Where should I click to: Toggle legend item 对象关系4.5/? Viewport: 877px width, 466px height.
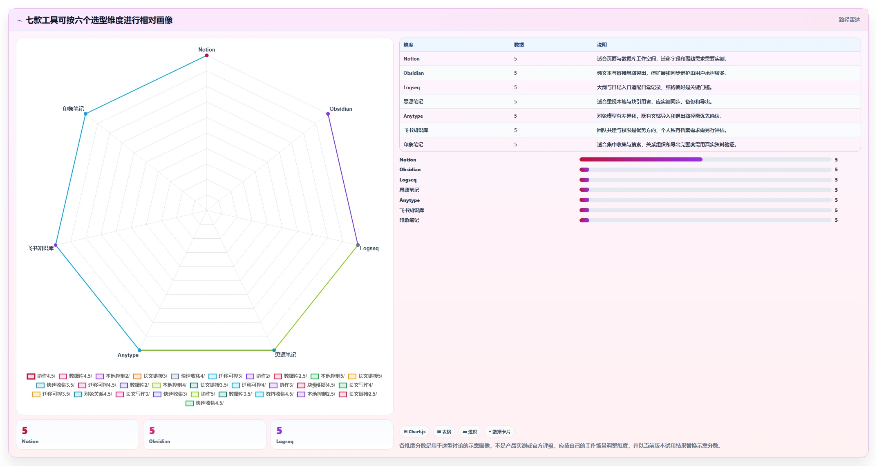[x=93, y=394]
